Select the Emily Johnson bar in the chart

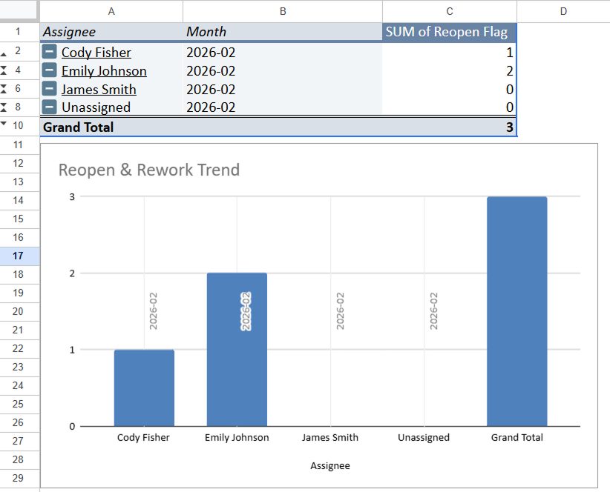pyautogui.click(x=237, y=348)
